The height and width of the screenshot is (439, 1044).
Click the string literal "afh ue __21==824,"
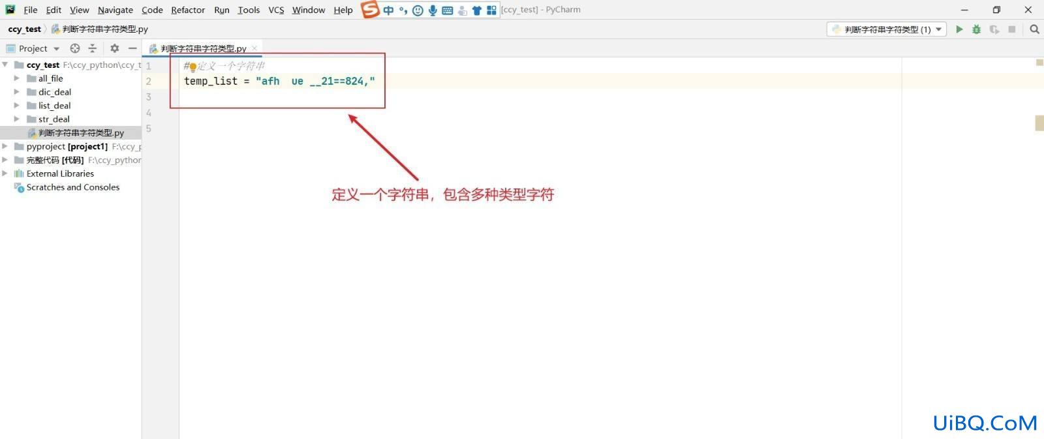tap(315, 81)
